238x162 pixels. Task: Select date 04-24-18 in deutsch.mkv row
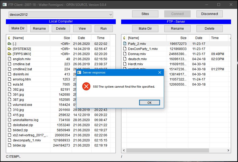(x=199, y=59)
